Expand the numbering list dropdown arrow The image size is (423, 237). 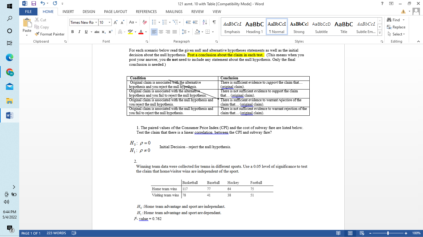(170, 23)
